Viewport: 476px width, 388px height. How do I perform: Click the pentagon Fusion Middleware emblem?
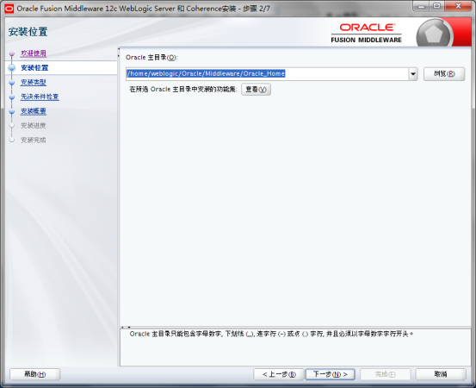(x=434, y=34)
